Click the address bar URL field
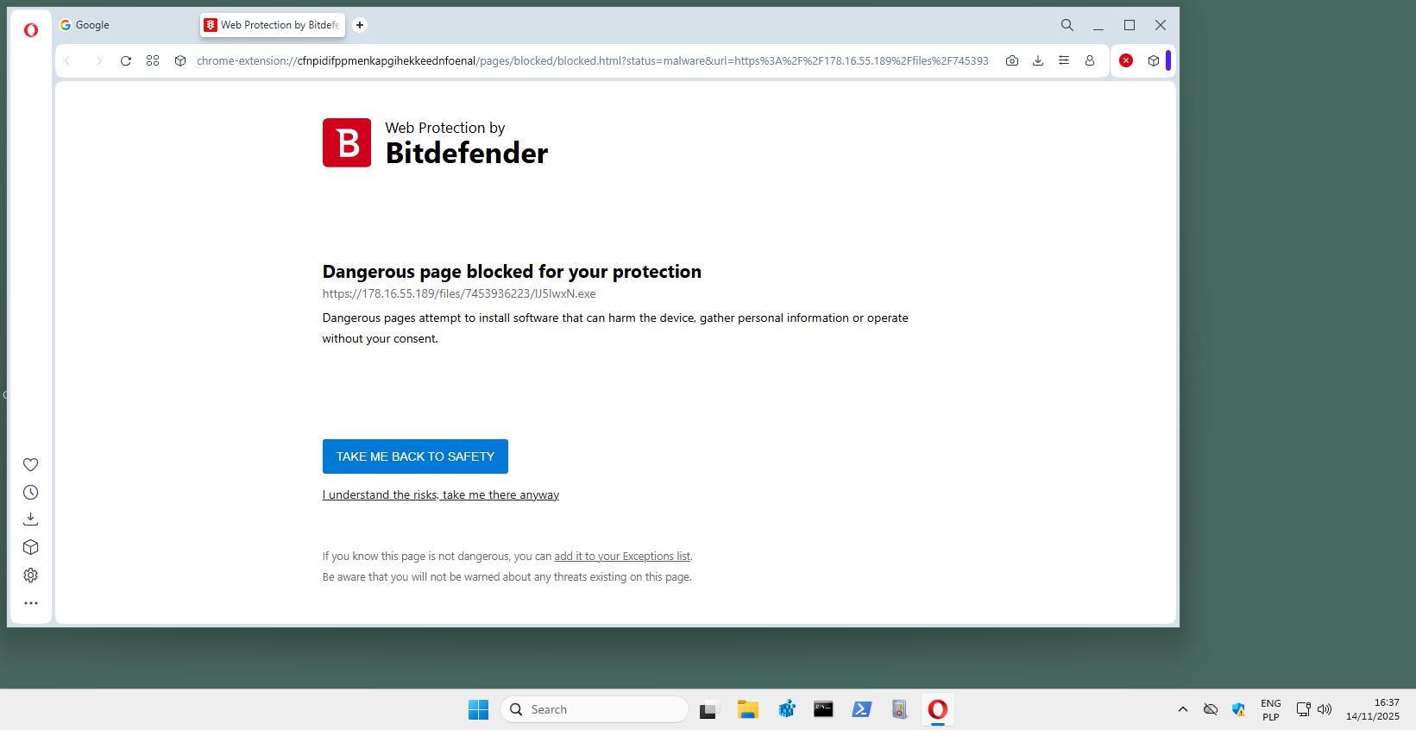This screenshot has height=730, width=1416. point(592,60)
